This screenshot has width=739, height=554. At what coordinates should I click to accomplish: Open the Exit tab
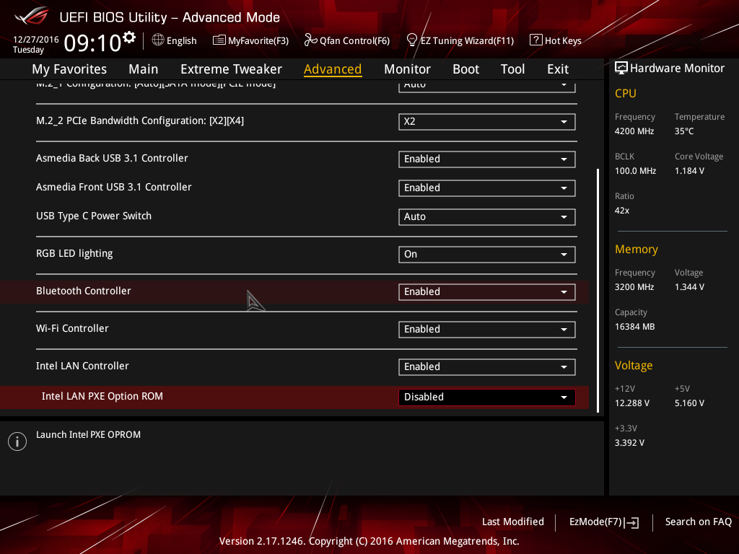click(x=558, y=69)
